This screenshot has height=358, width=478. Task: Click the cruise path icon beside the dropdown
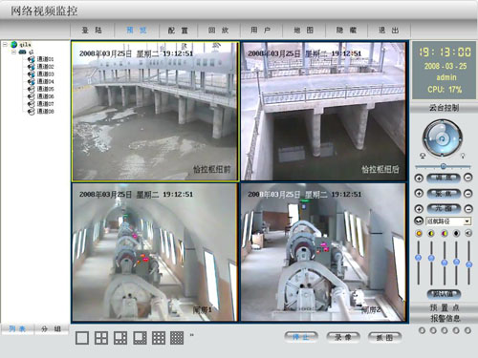(x=419, y=221)
